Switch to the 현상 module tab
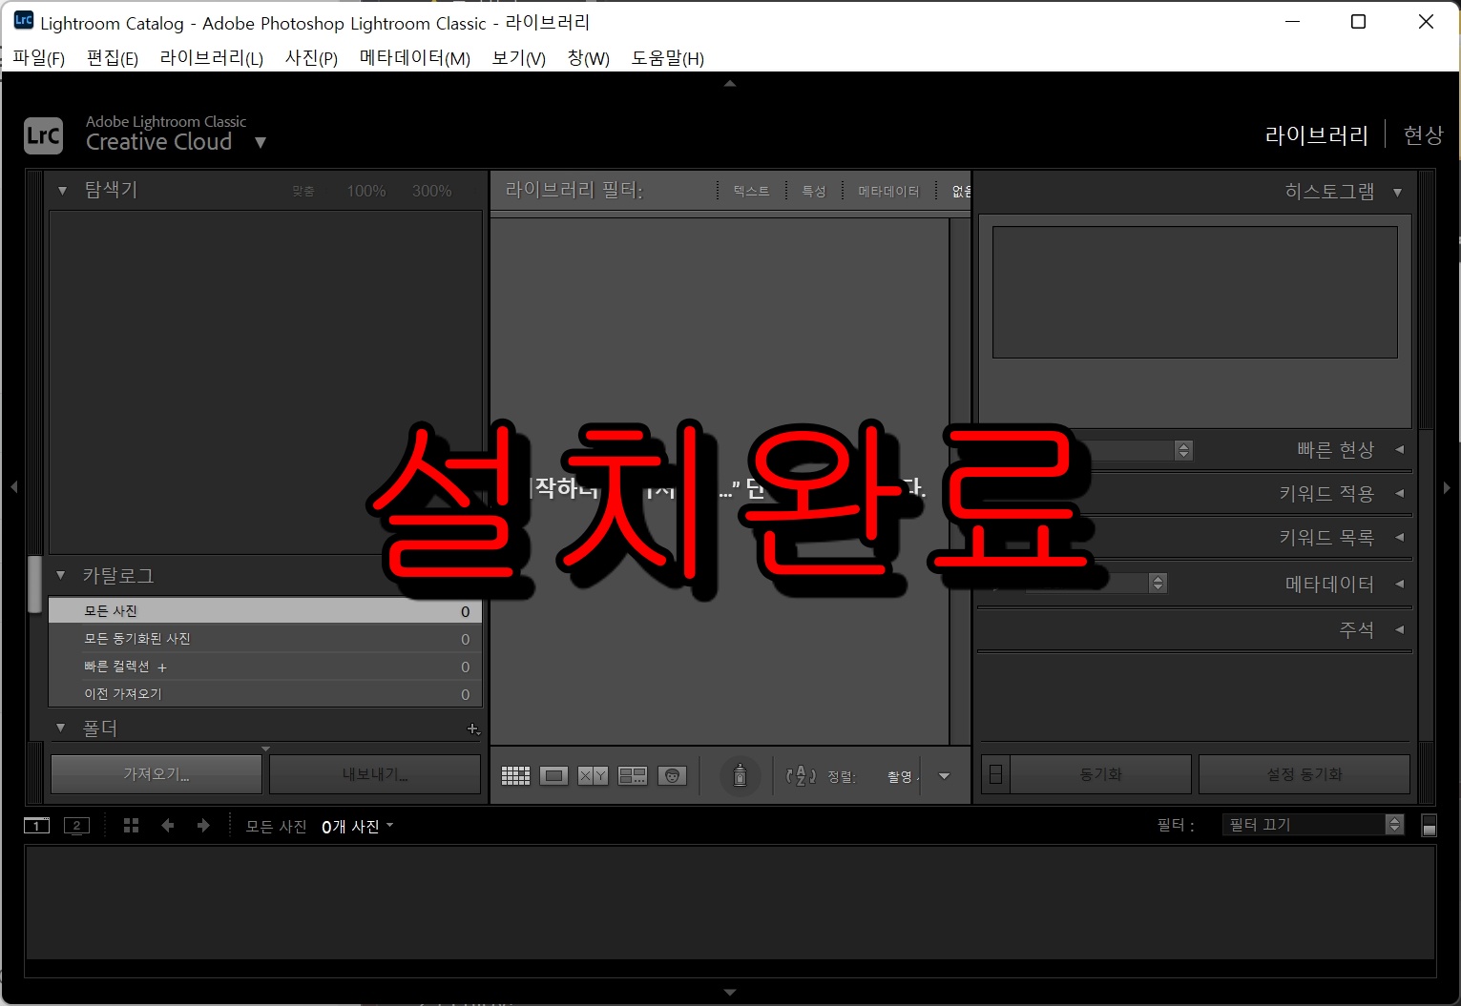The image size is (1461, 1006). (1423, 134)
